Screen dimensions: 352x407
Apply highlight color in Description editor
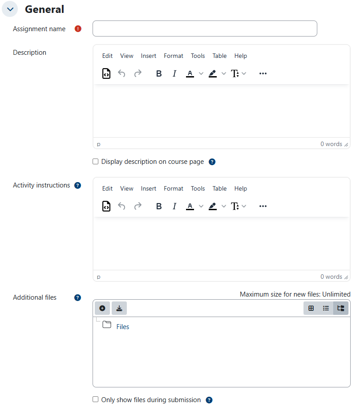(213, 73)
